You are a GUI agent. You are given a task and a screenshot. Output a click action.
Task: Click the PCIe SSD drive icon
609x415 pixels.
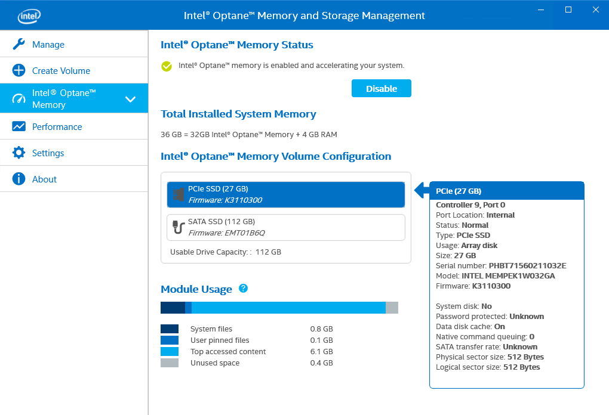(179, 194)
